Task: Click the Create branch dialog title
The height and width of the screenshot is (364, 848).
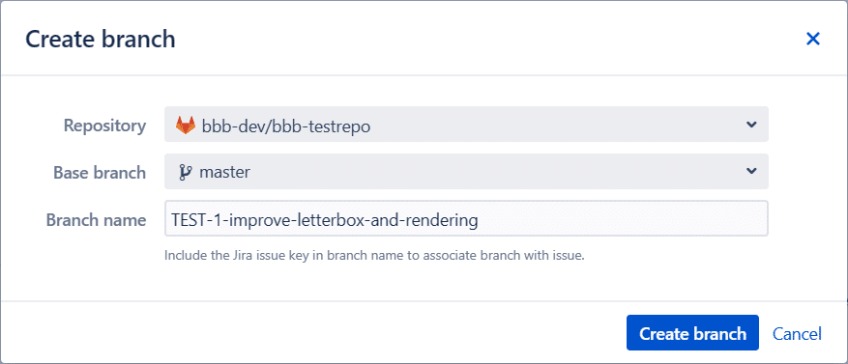Action: (100, 40)
